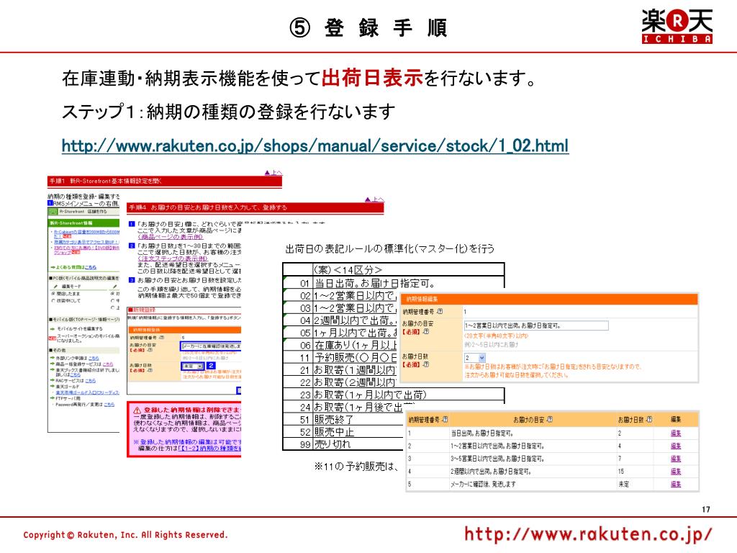Click 編集 link for 2週間以内で出荷 row
The height and width of the screenshot is (553, 737).
(x=676, y=472)
